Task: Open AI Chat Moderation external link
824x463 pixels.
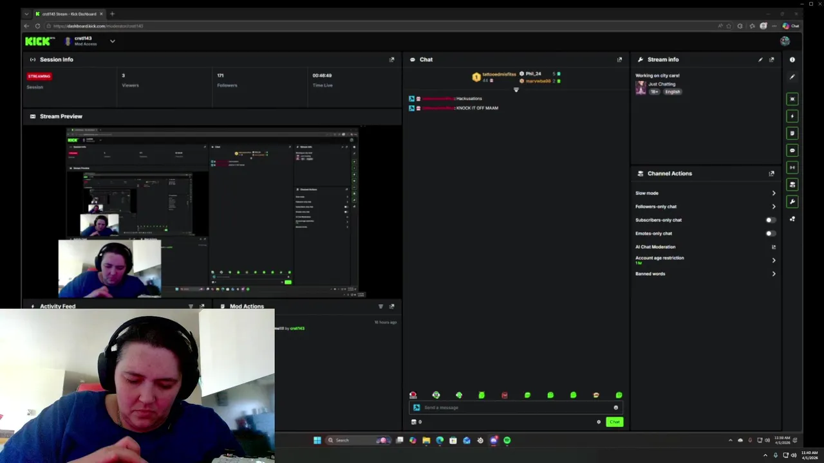Action: click(x=774, y=247)
